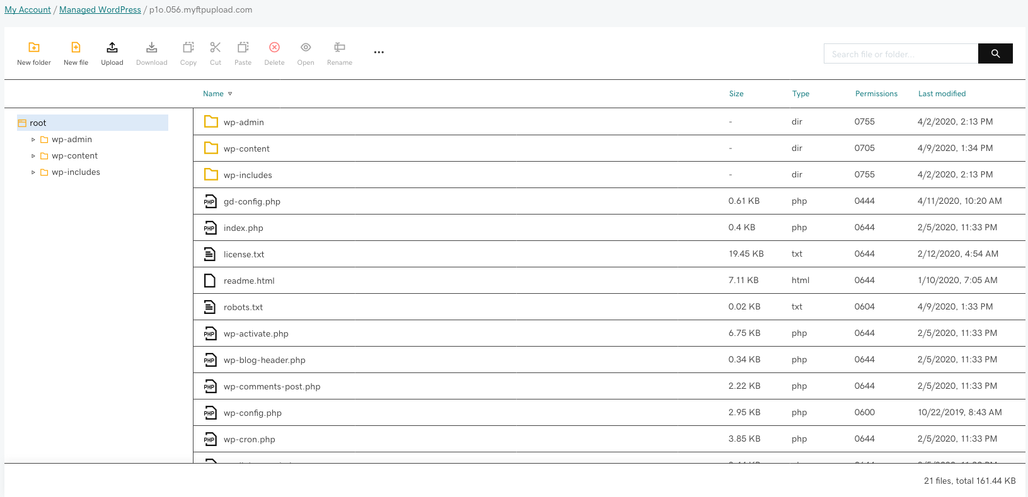The image size is (1028, 497).
Task: Create a new file with New file icon
Action: (x=76, y=48)
